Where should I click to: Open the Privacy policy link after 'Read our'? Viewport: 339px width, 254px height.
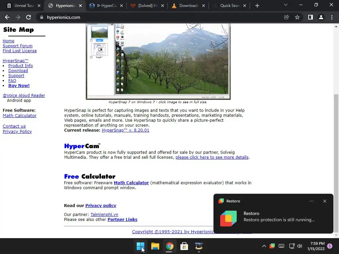(101, 206)
